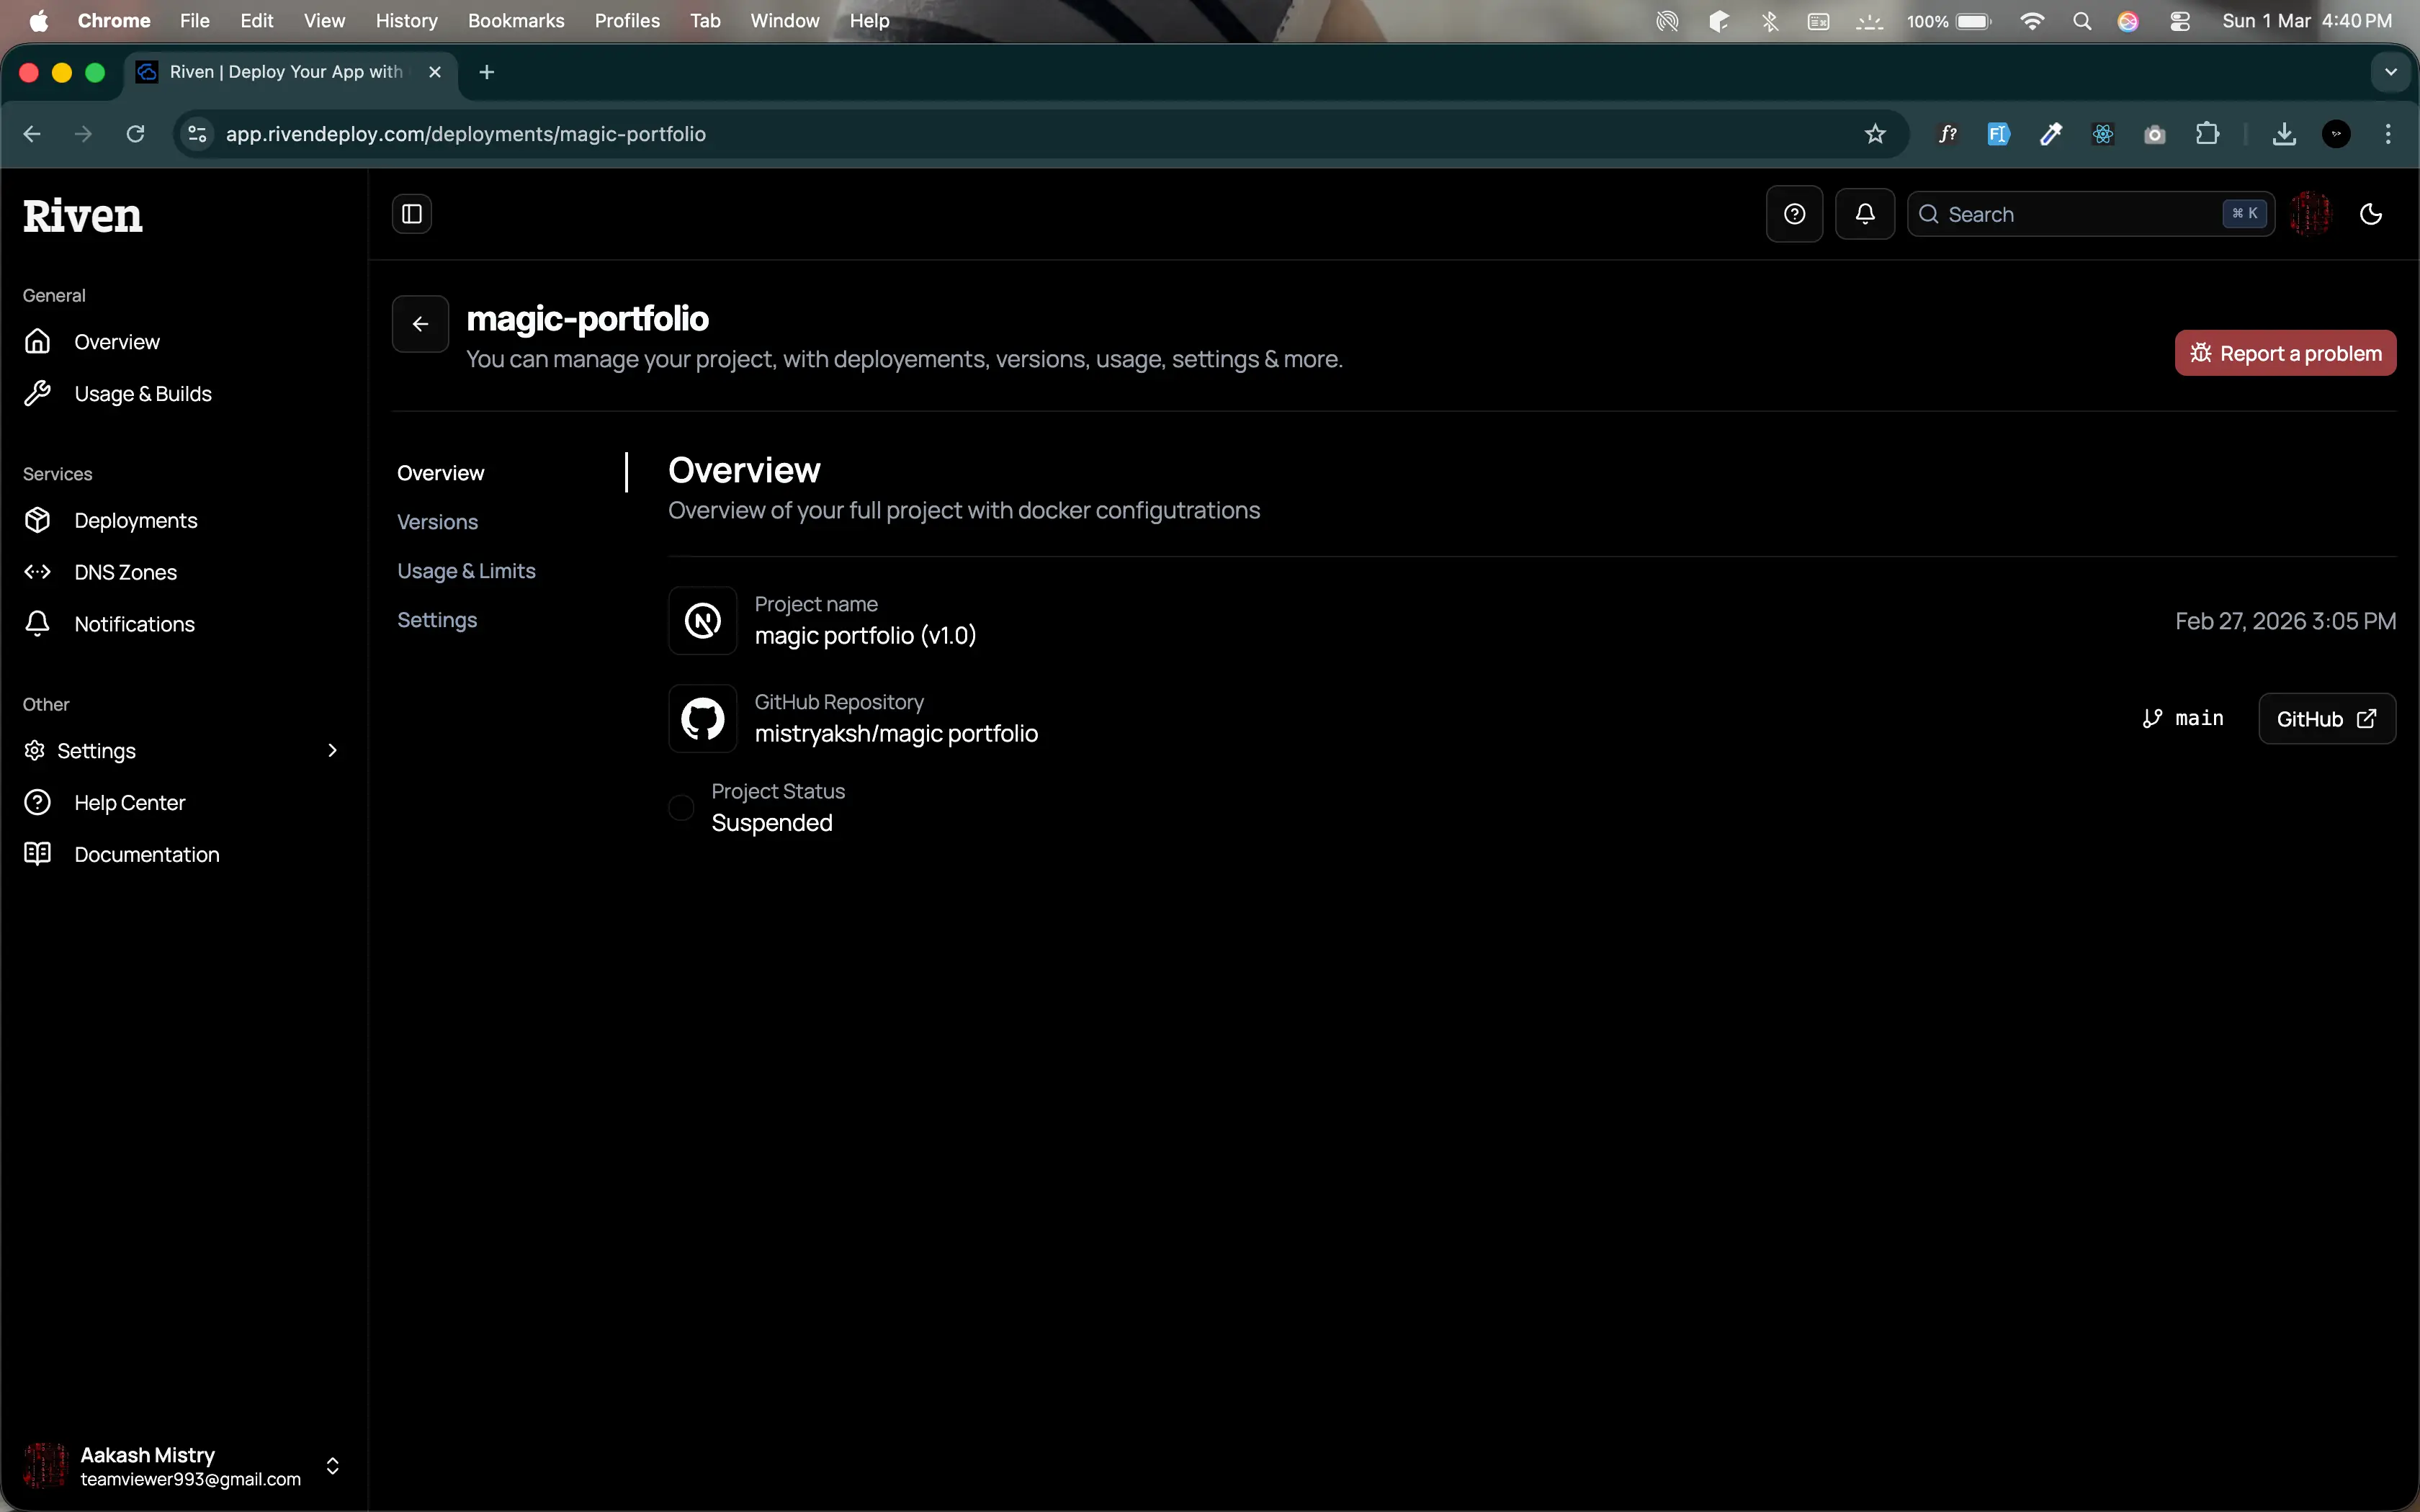Screen dimensions: 2420x1512
Task: Switch theme using the moon icon
Action: point(2371,213)
